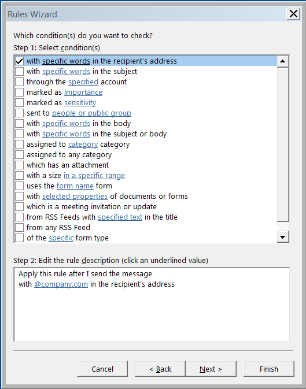Open 'specific words' link in recipient's address row

point(66,61)
